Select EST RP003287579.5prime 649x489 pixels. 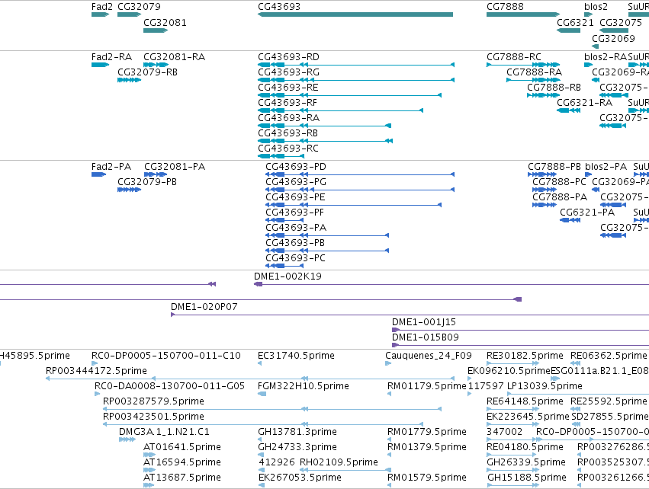272,409
